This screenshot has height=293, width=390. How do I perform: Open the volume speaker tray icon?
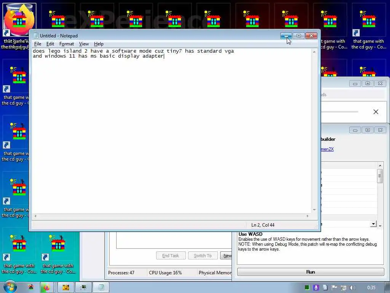pyautogui.click(x=352, y=288)
